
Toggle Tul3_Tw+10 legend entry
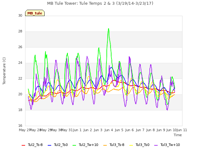click(x=167, y=145)
